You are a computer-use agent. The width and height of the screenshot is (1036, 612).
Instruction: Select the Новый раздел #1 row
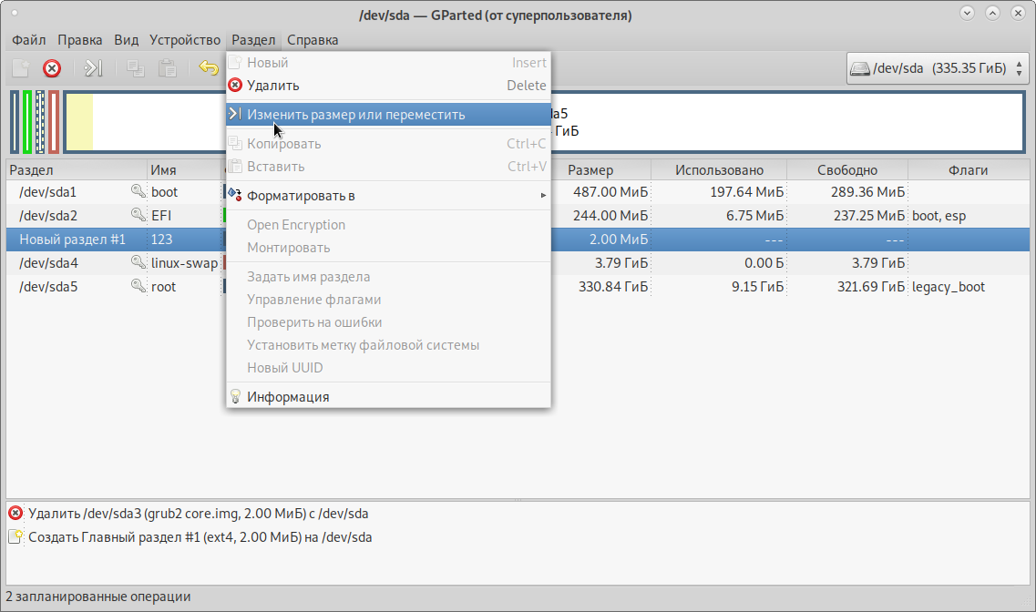518,239
